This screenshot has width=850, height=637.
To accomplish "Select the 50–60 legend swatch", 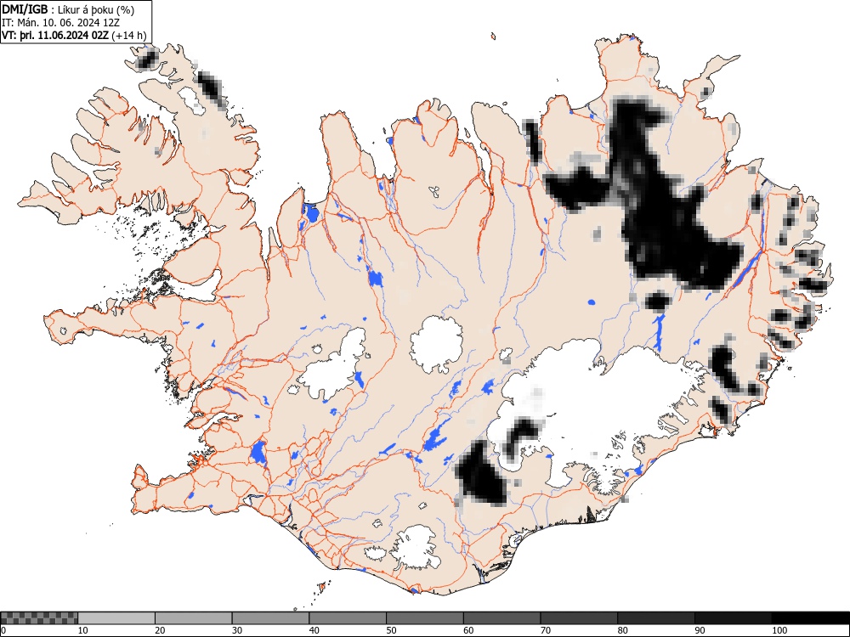I will point(425,618).
